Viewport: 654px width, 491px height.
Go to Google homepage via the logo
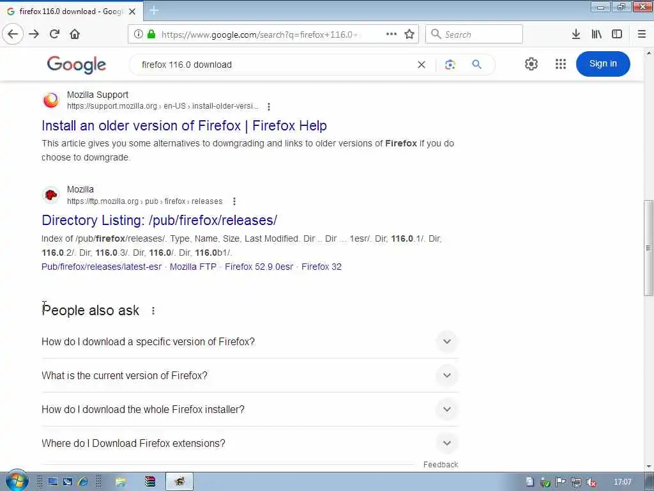[77, 65]
